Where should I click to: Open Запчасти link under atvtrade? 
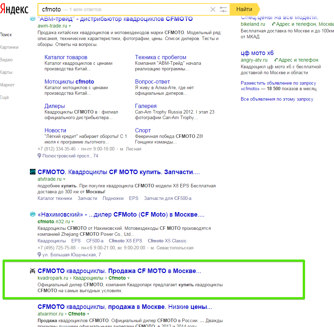tap(87, 198)
